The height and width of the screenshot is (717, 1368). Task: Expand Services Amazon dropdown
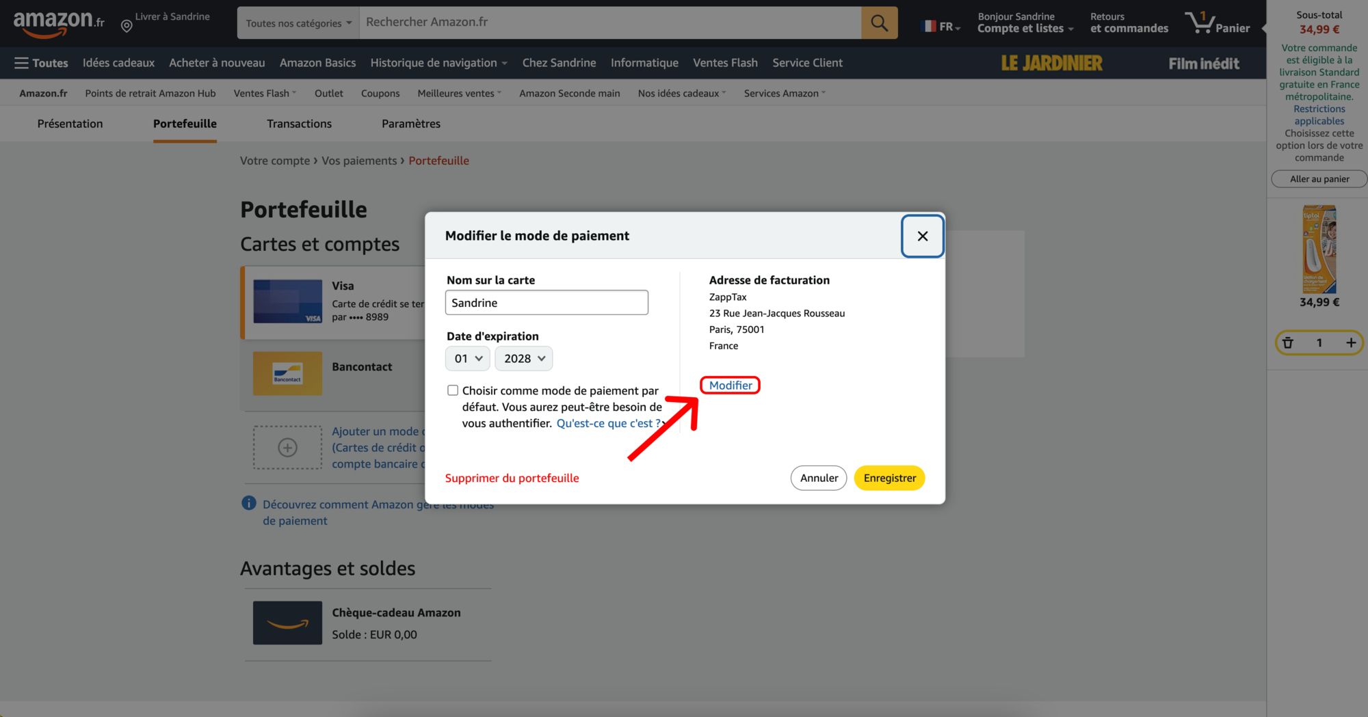[x=785, y=93]
